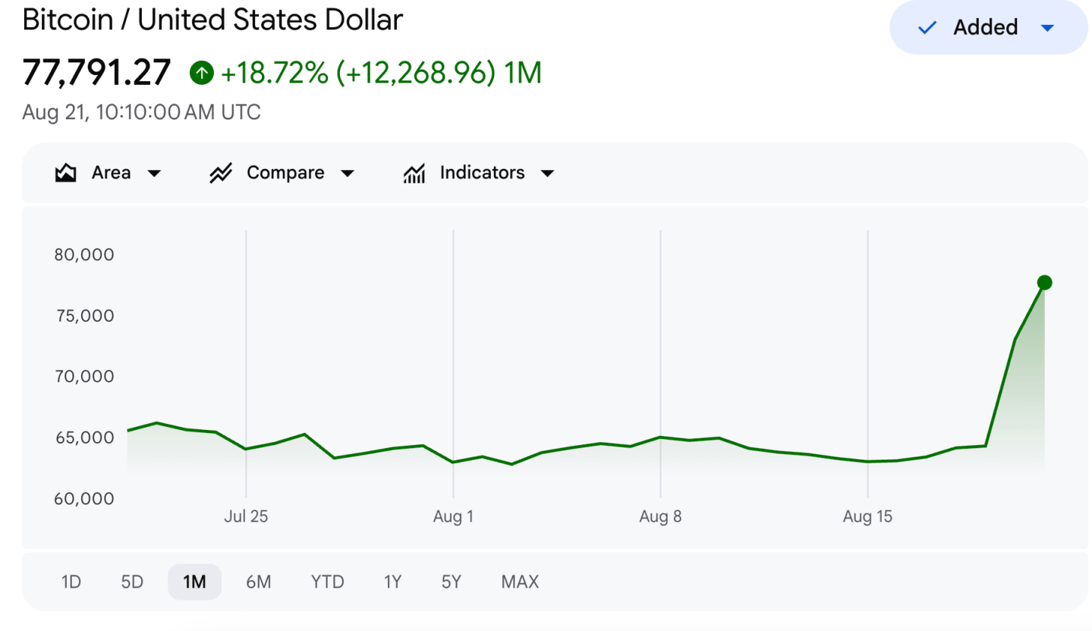The height and width of the screenshot is (631, 1092).
Task: Click the Aug 8 vertical gridline
Action: click(660, 364)
